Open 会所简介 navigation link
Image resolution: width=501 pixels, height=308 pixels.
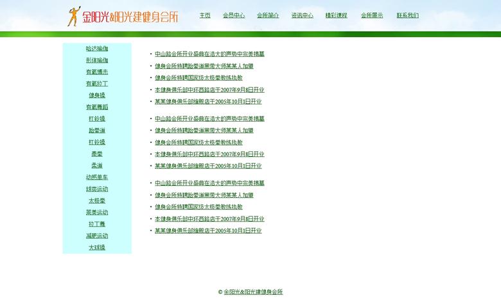(268, 15)
